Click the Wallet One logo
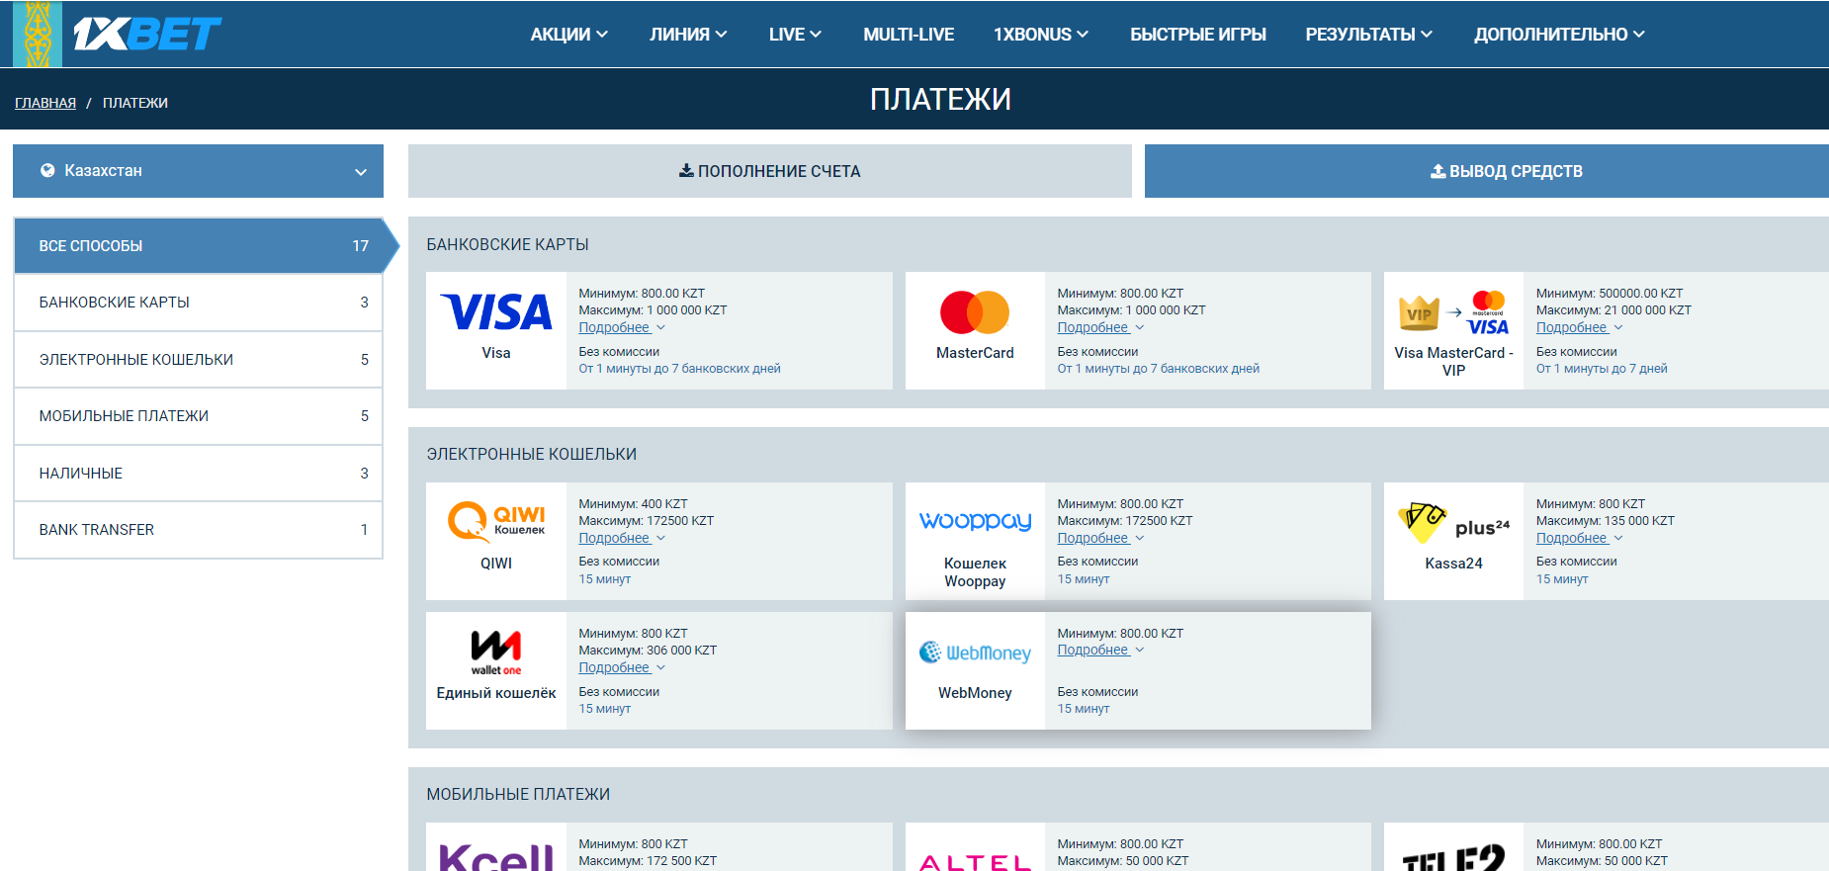 point(496,653)
